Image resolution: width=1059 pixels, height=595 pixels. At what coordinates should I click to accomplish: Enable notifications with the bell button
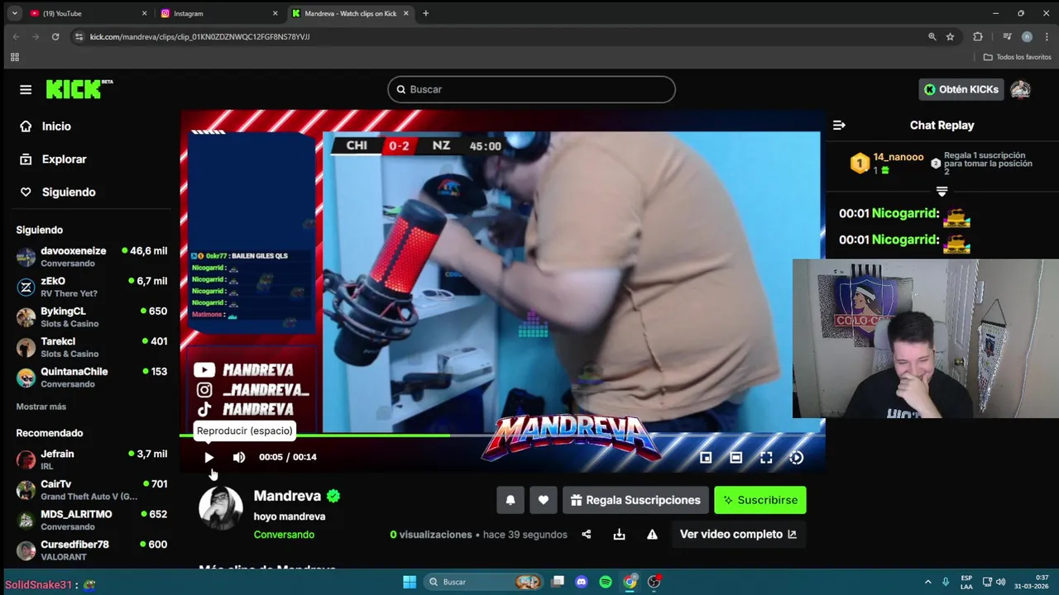tap(510, 500)
